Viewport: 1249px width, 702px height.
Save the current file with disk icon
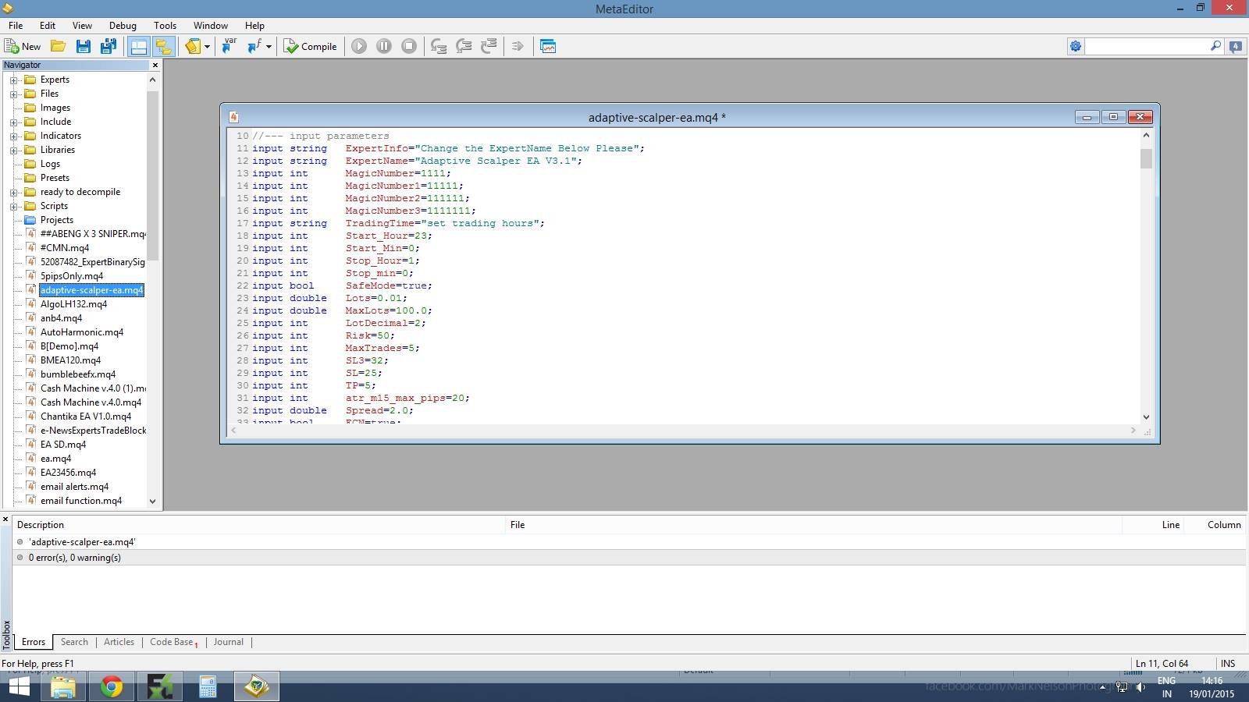pyautogui.click(x=83, y=47)
